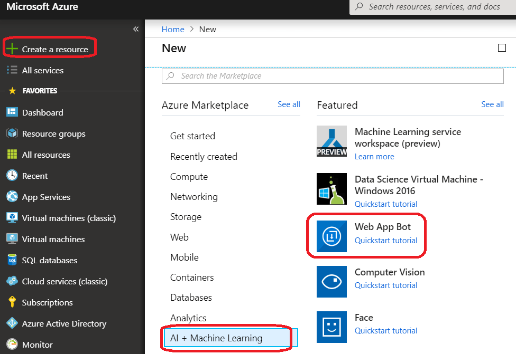The width and height of the screenshot is (516, 354).
Task: Select the Compute category
Action: [189, 176]
